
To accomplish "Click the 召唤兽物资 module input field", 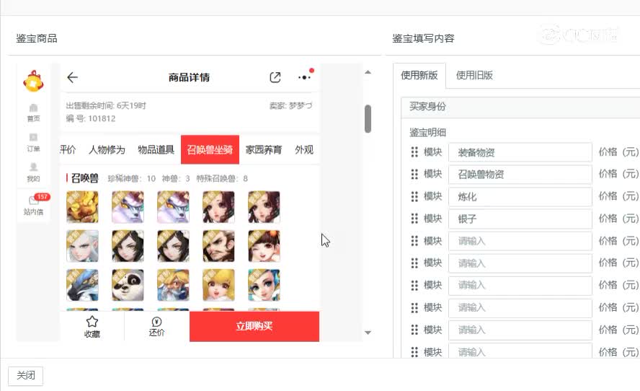I will [x=520, y=175].
